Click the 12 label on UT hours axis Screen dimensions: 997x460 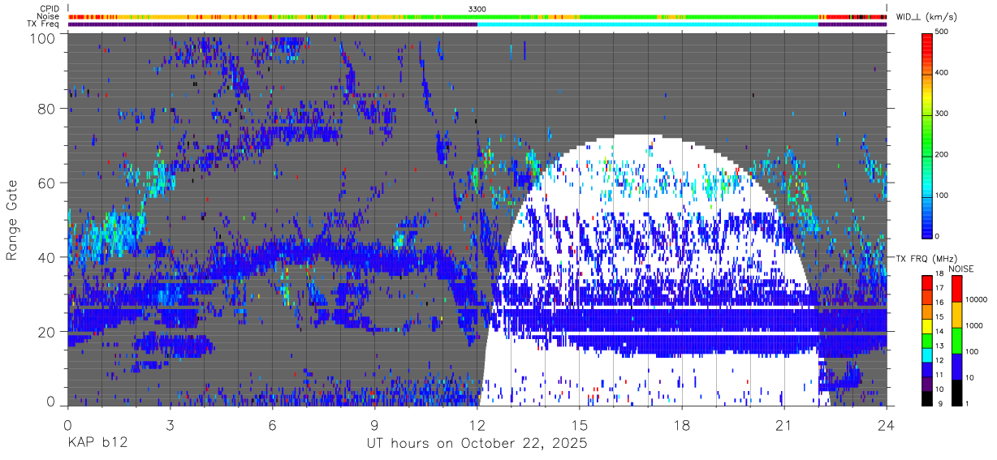477,425
